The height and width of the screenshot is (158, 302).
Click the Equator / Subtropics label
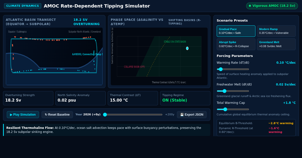pyautogui.click(x=17, y=32)
